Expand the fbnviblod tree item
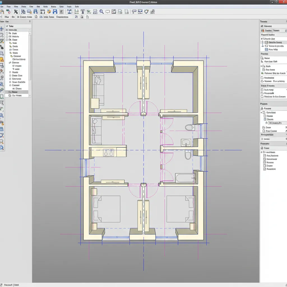This screenshot has height=287, width=287. point(261,113)
